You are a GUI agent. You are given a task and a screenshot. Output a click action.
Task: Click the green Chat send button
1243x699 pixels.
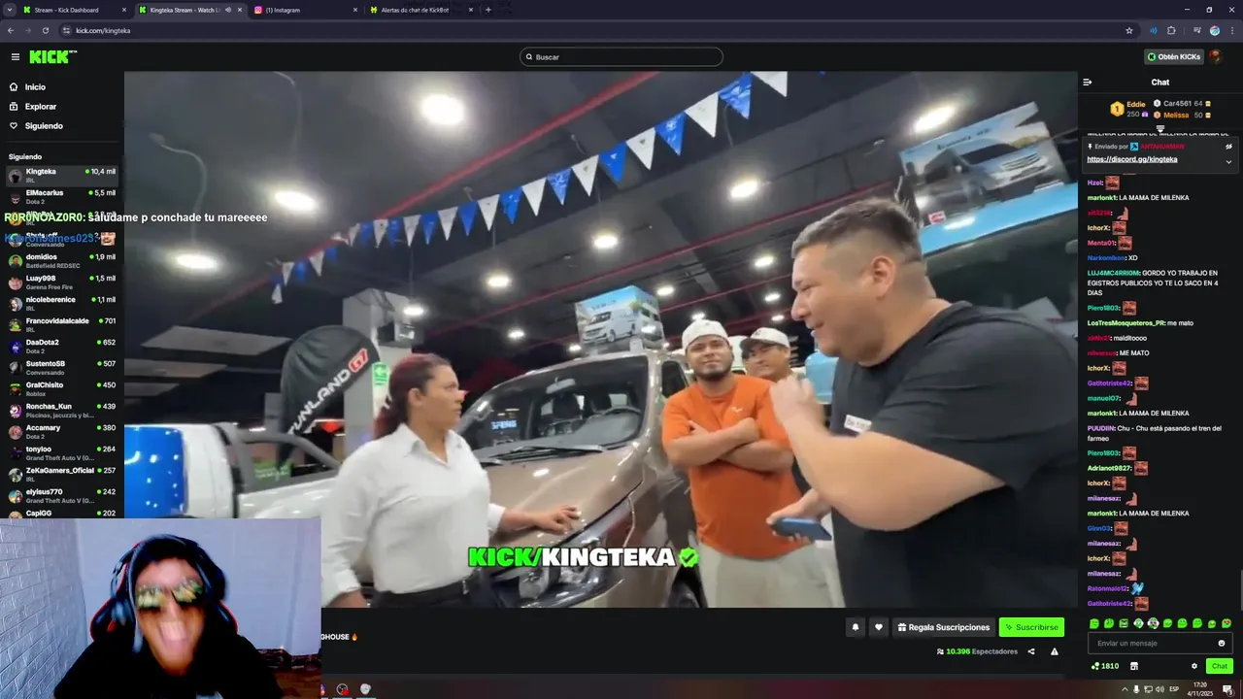pyautogui.click(x=1219, y=666)
